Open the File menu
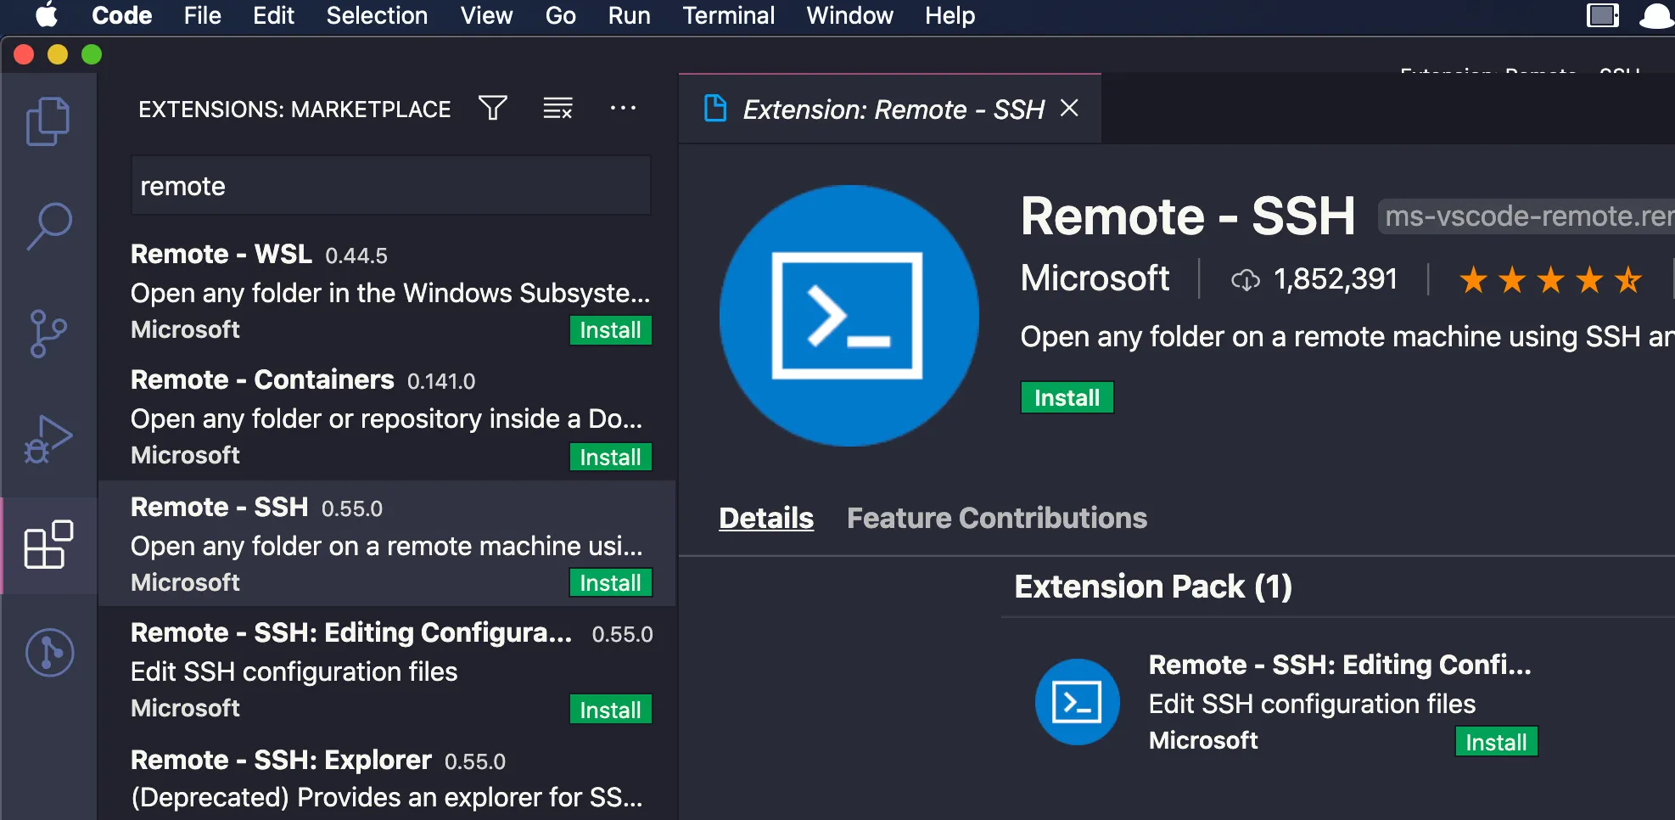The width and height of the screenshot is (1675, 820). coord(202,15)
